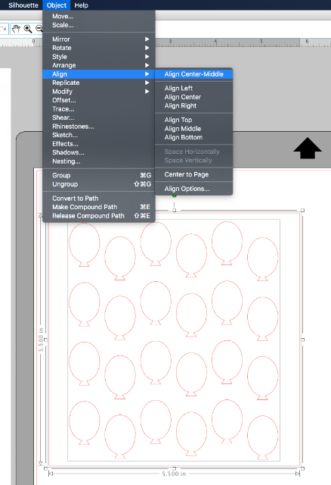Click Silhouette in the menu bar
The image size is (331, 485).
[23, 5]
